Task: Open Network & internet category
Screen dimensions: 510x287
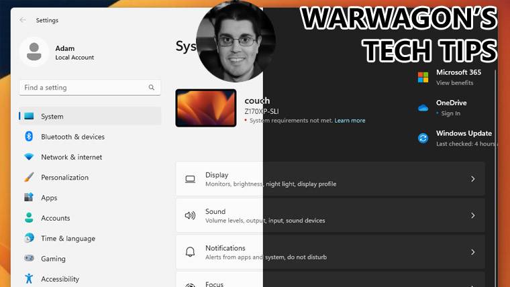Action: (x=90, y=157)
